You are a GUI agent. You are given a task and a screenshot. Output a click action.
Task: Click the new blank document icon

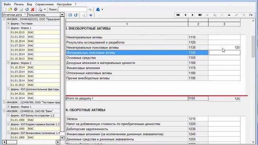pyautogui.click(x=5, y=9)
